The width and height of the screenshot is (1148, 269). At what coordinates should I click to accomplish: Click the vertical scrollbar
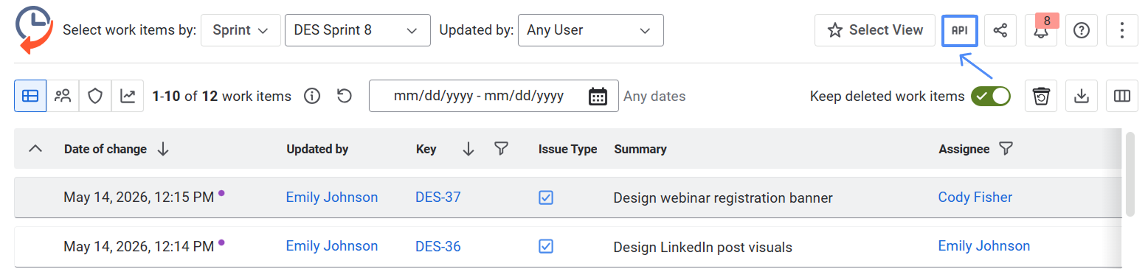[1130, 174]
